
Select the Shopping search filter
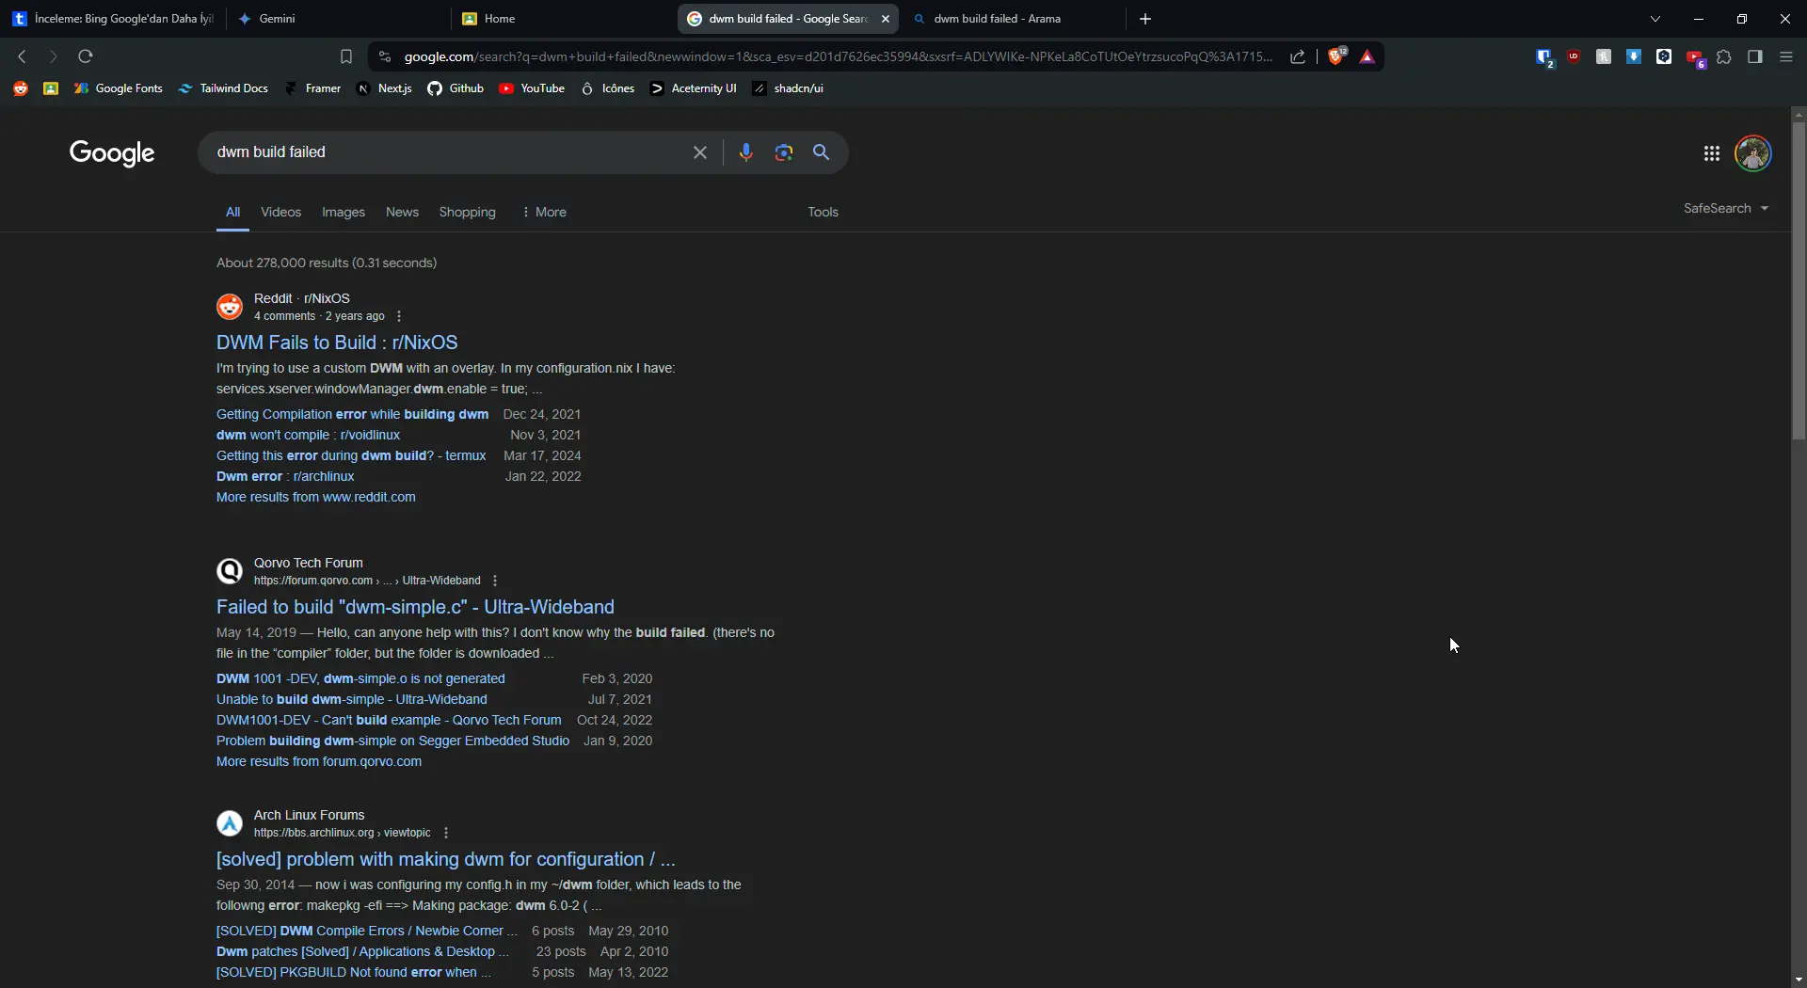467,212
